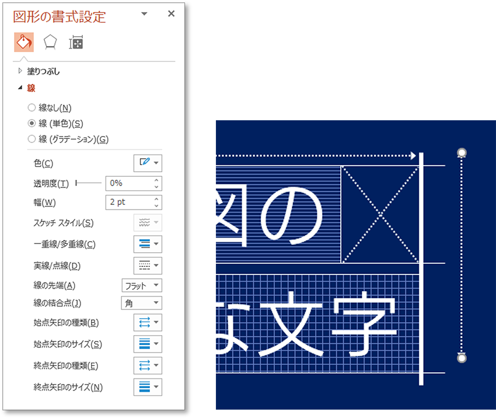The width and height of the screenshot is (496, 418).
Task: Click the disabled スケッチ スタイル(S) dropdown
Action: pyautogui.click(x=148, y=222)
